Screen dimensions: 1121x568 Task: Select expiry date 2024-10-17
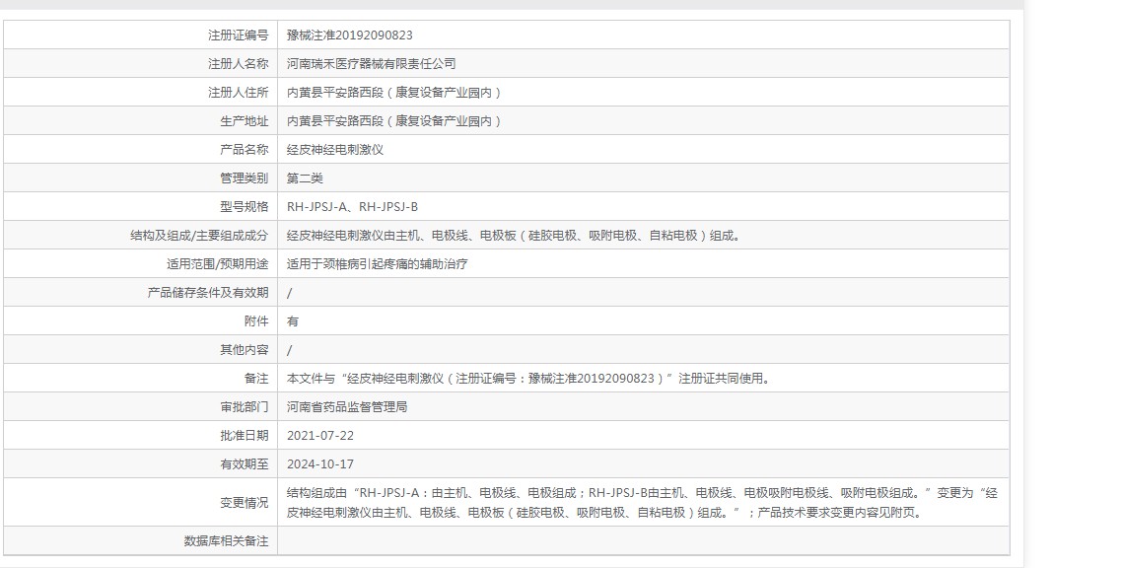320,464
